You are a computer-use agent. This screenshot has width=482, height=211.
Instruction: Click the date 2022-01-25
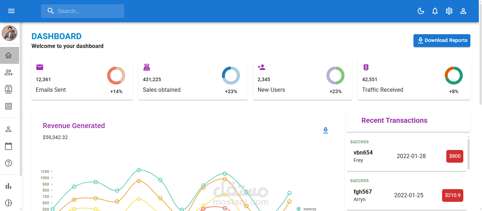(x=409, y=195)
